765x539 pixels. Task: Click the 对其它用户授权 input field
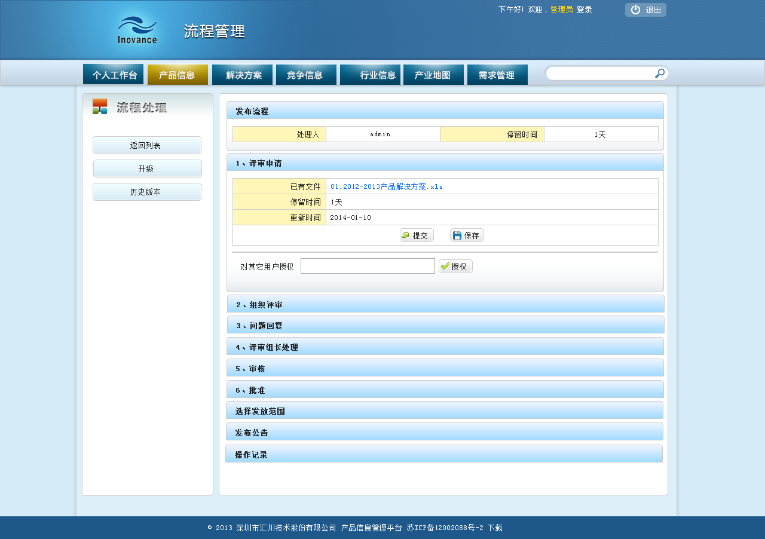pos(368,266)
